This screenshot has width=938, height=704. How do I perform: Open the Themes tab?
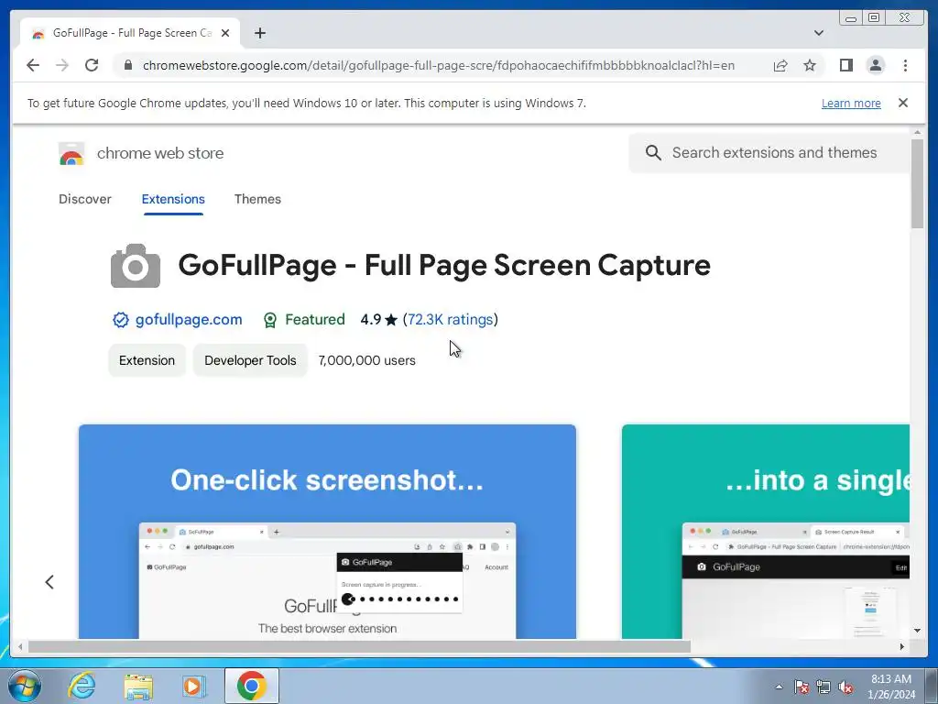pos(257,199)
